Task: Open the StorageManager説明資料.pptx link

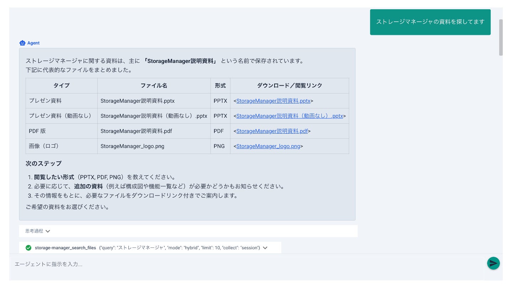Action: 273,101
